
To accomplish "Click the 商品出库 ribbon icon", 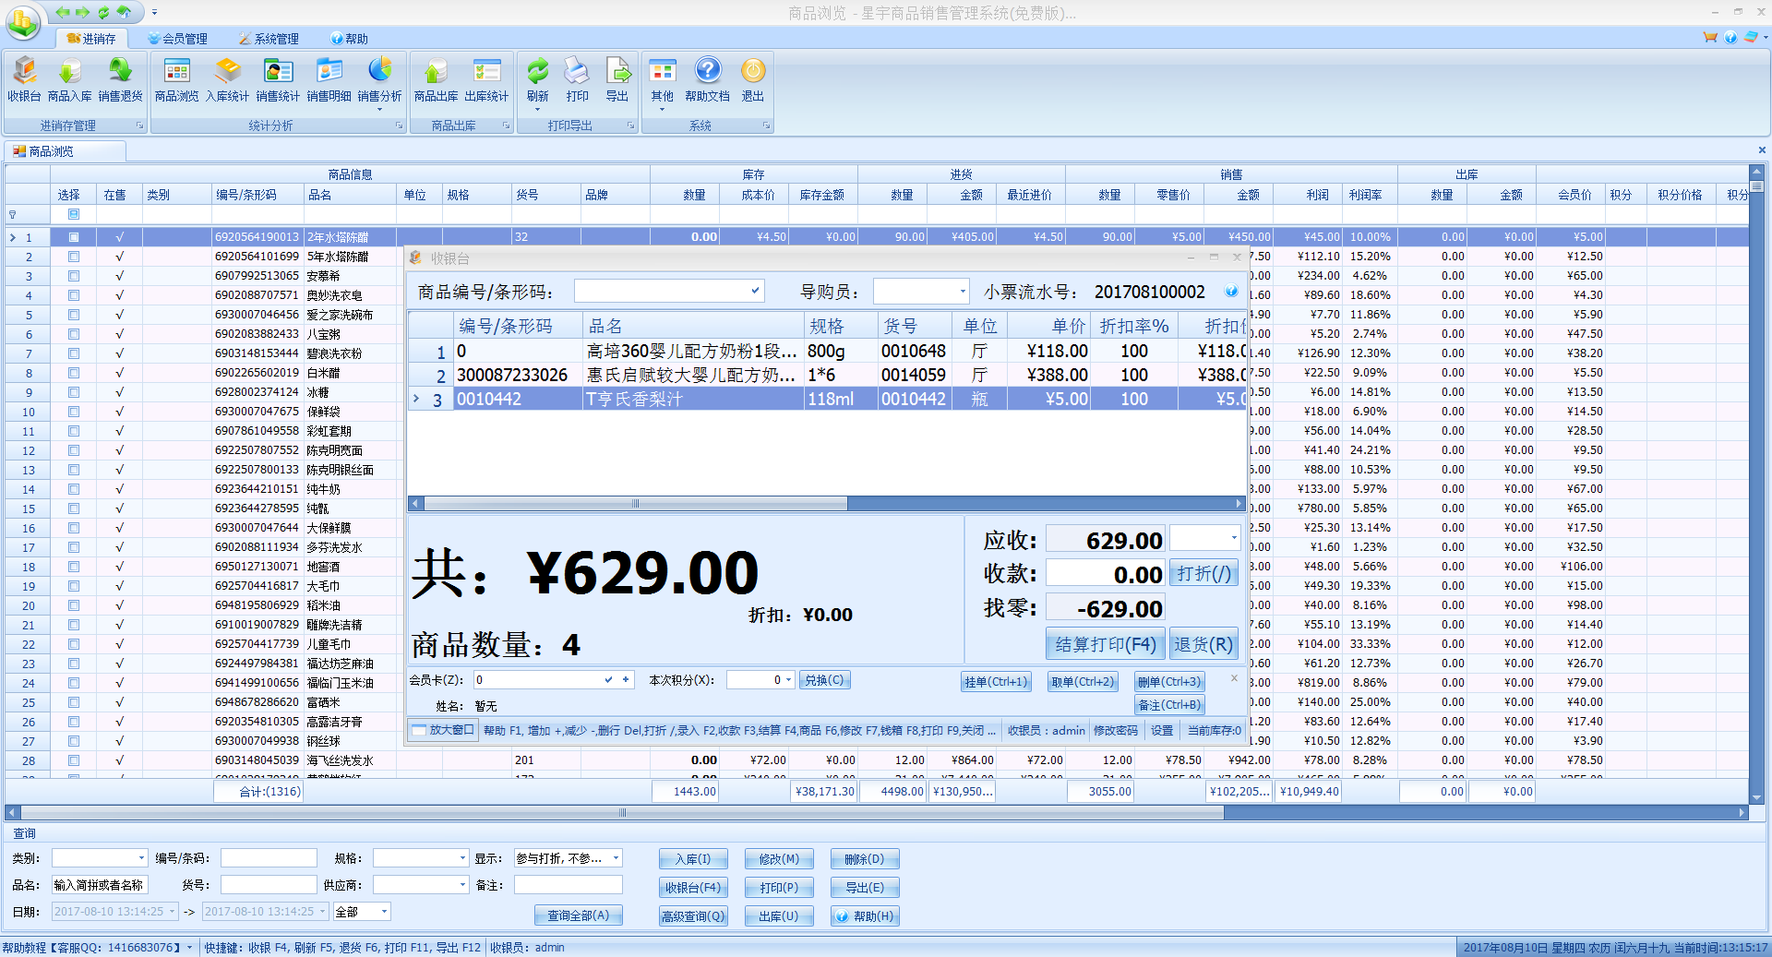I will coord(436,79).
